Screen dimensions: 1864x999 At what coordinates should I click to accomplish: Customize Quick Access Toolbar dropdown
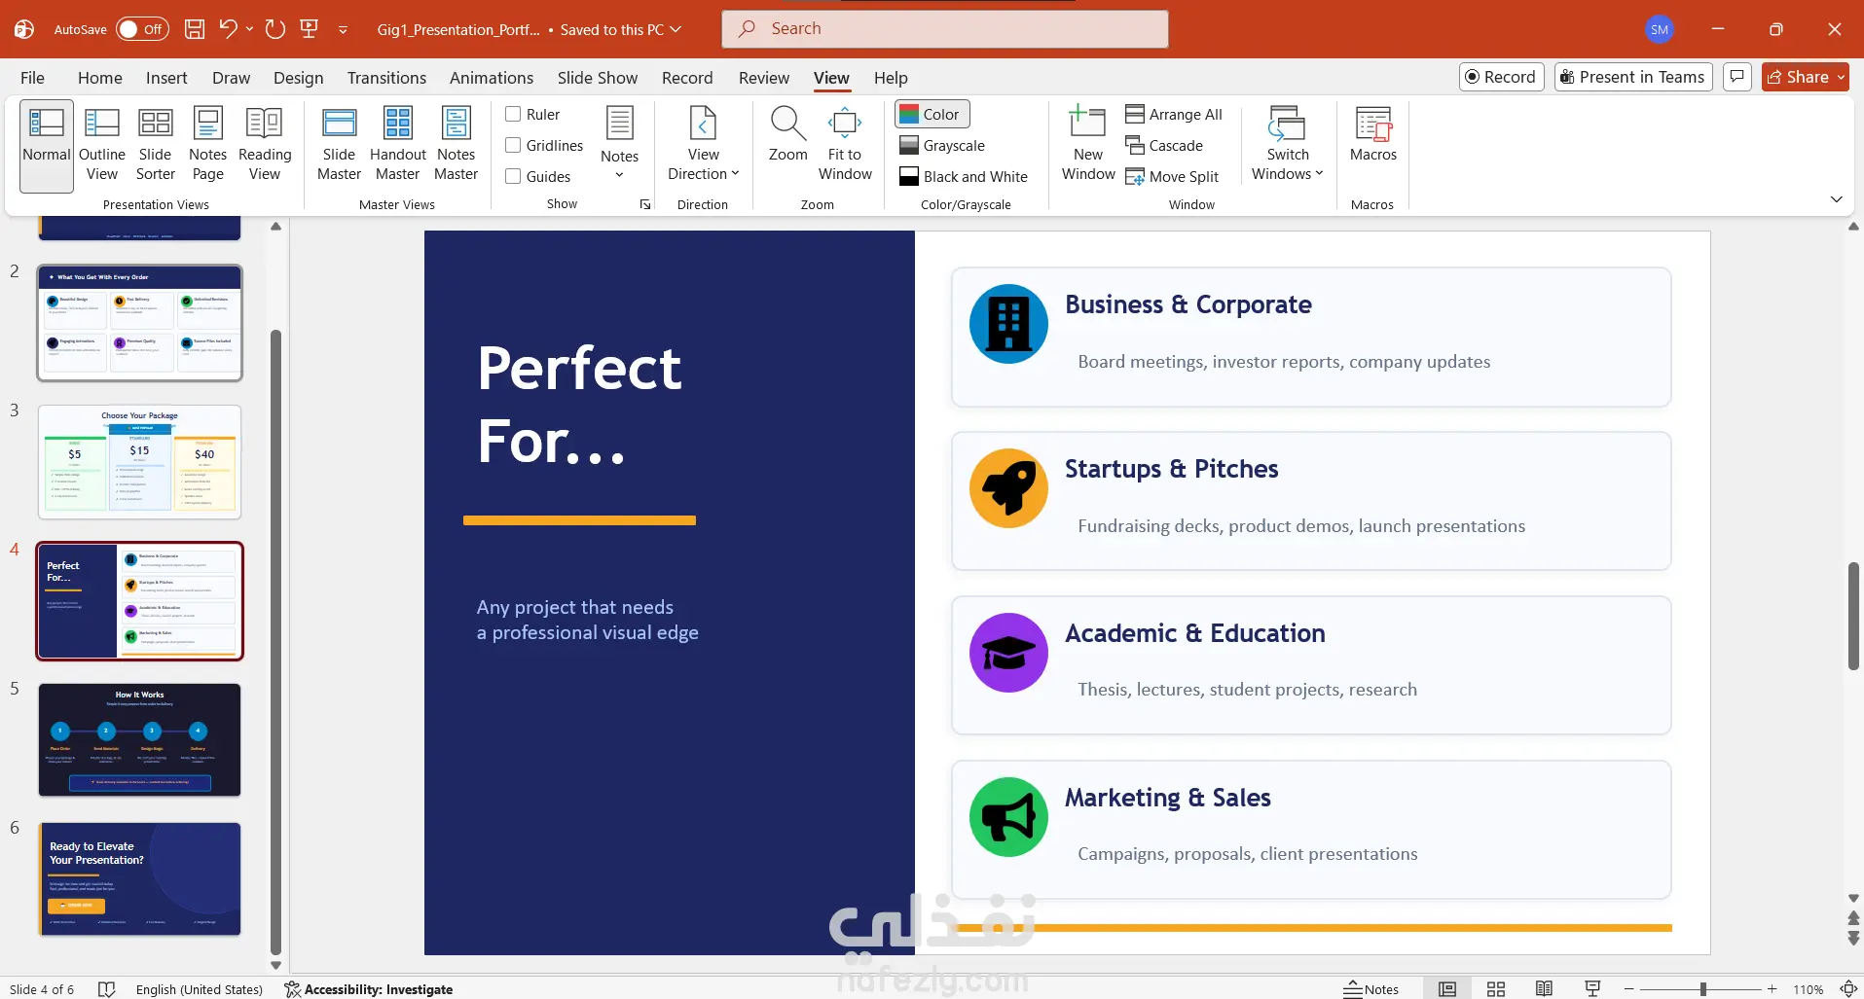click(x=343, y=30)
